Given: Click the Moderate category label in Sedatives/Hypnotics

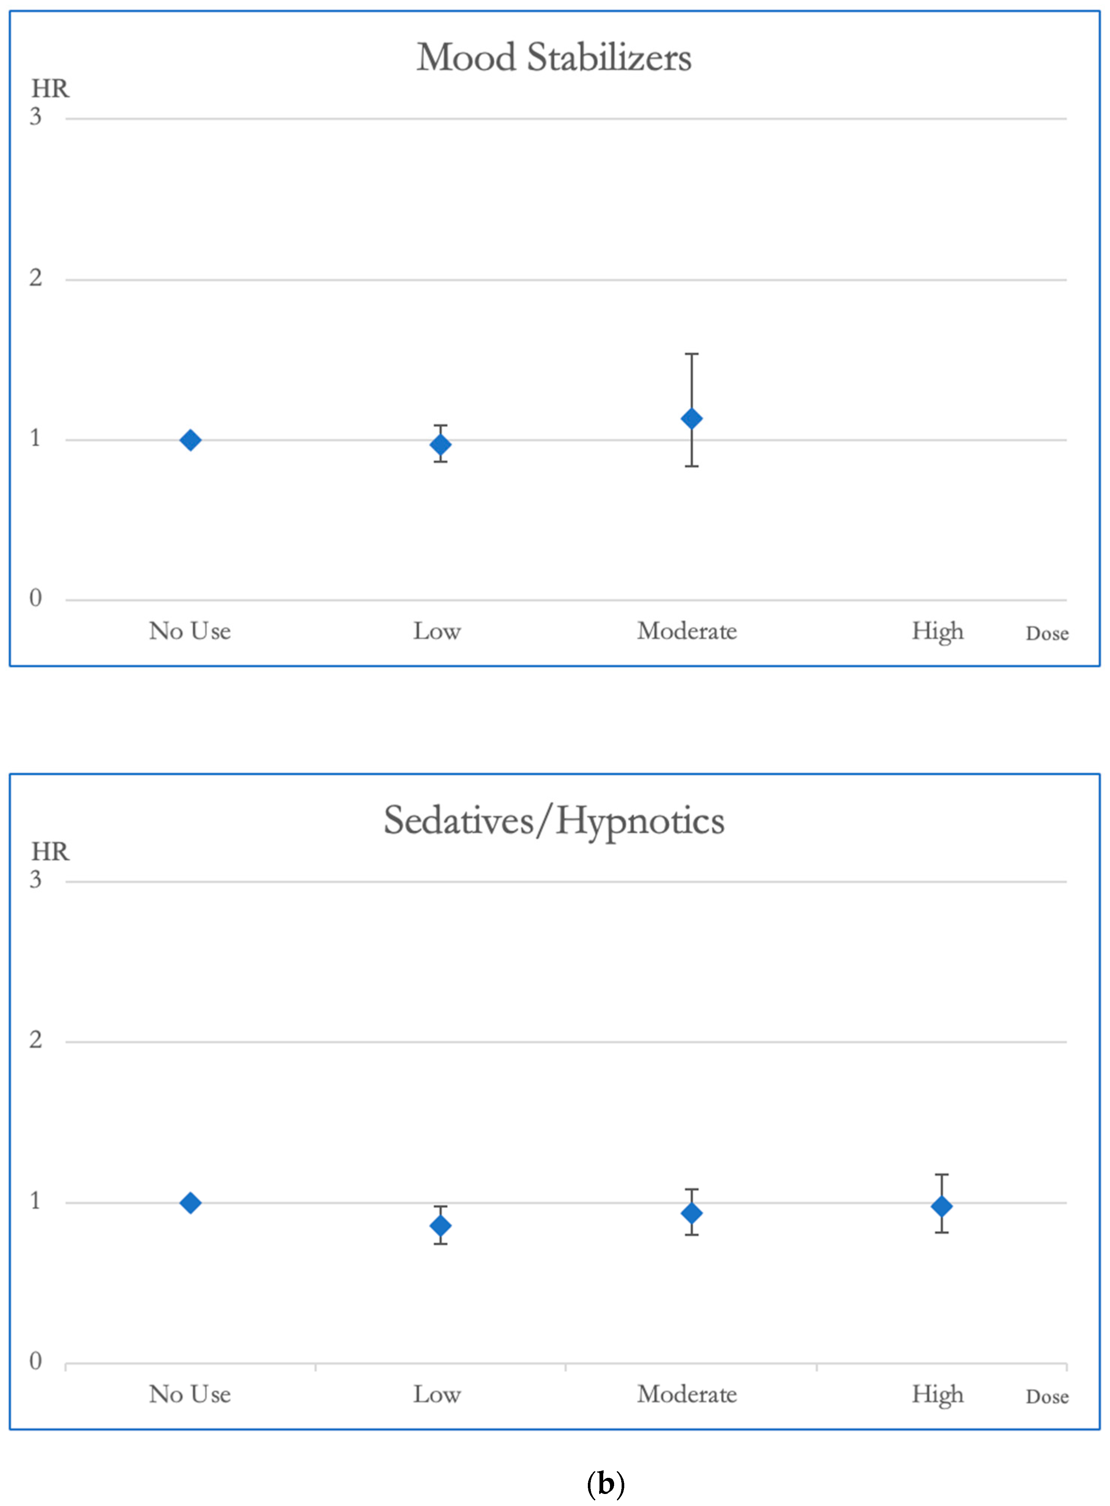Looking at the screenshot, I should tap(687, 1395).
